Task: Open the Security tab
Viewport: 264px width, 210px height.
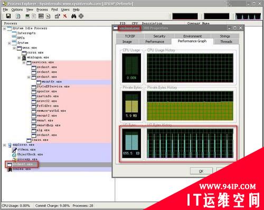Action: pos(159,36)
